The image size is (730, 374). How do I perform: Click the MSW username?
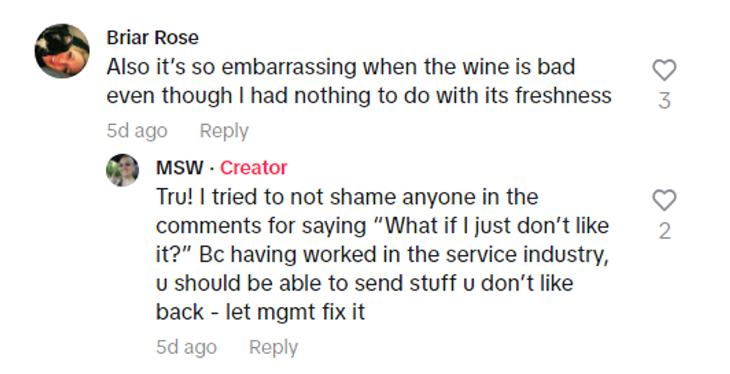tap(179, 168)
